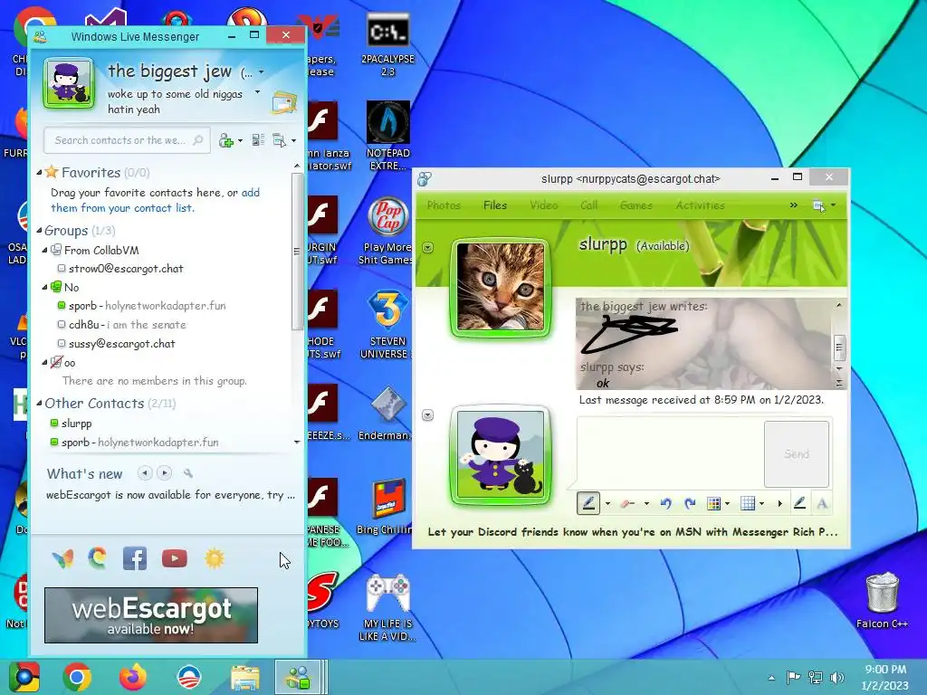Open the Photos tab in chat
Viewport: 927px width, 695px height.
coord(444,205)
